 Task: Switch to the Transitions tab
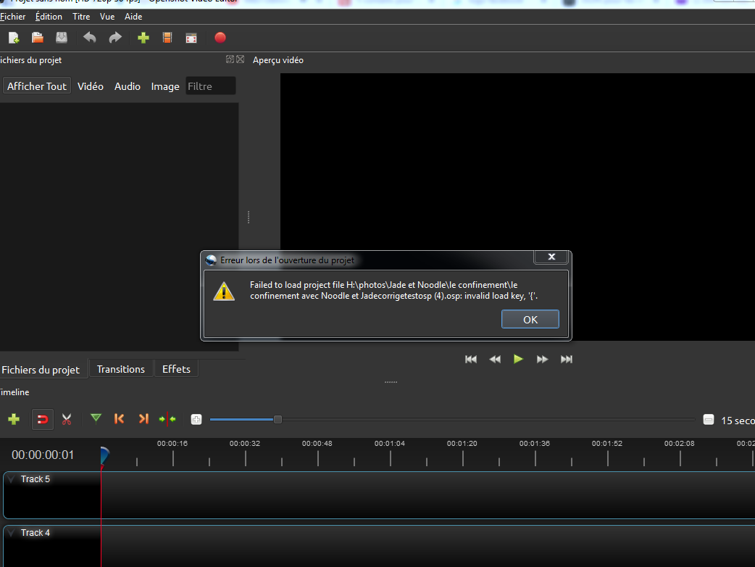(121, 369)
